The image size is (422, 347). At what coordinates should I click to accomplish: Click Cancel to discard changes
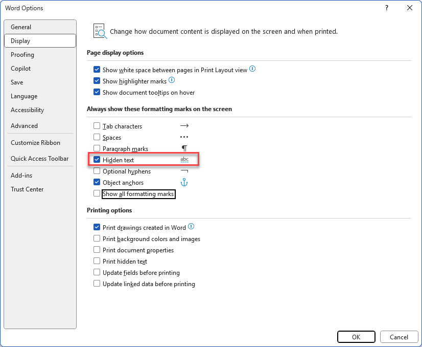pyautogui.click(x=399, y=337)
